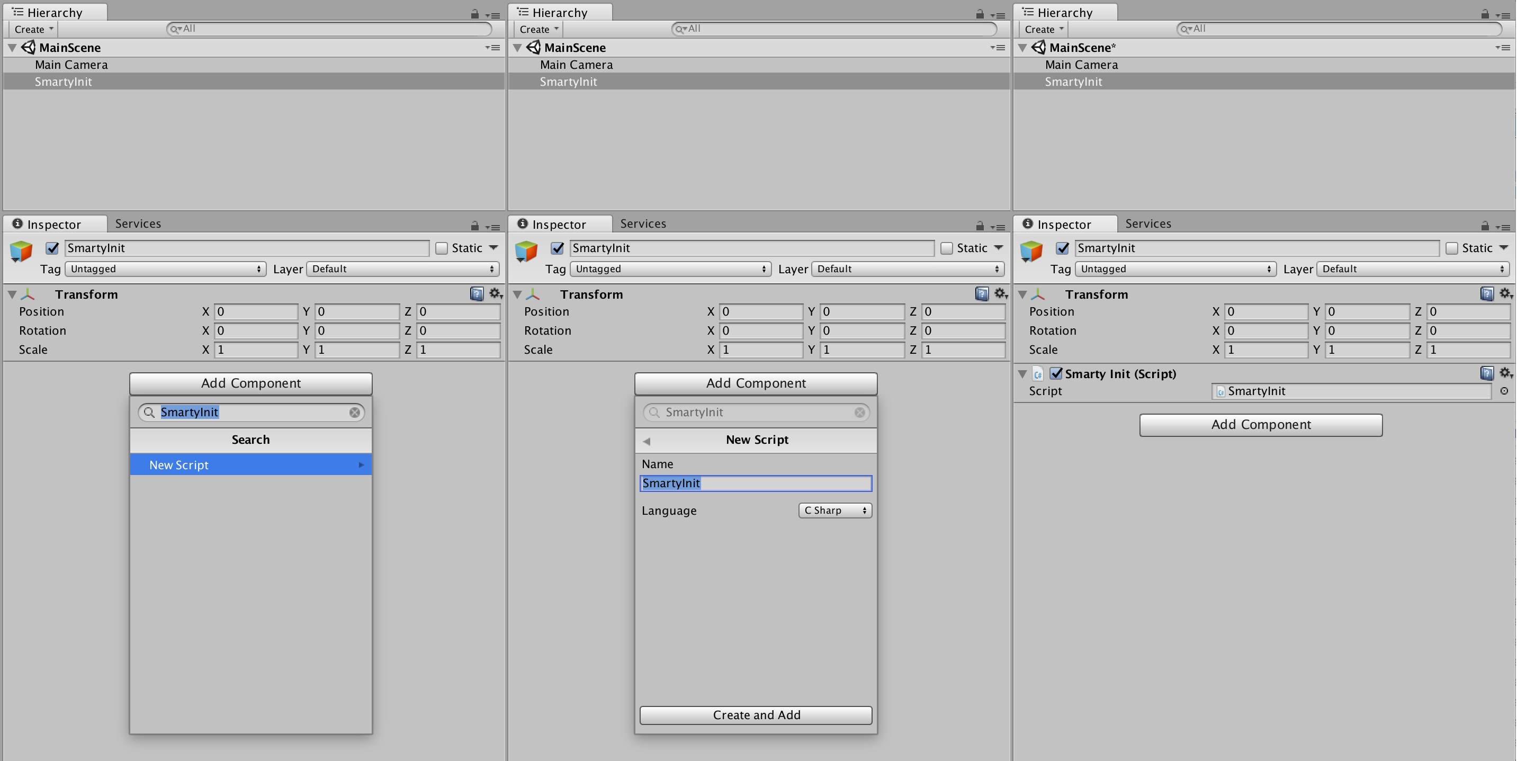This screenshot has width=1517, height=761.
Task: Click the cube GameObject icon in the left Inspector
Action: point(21,250)
